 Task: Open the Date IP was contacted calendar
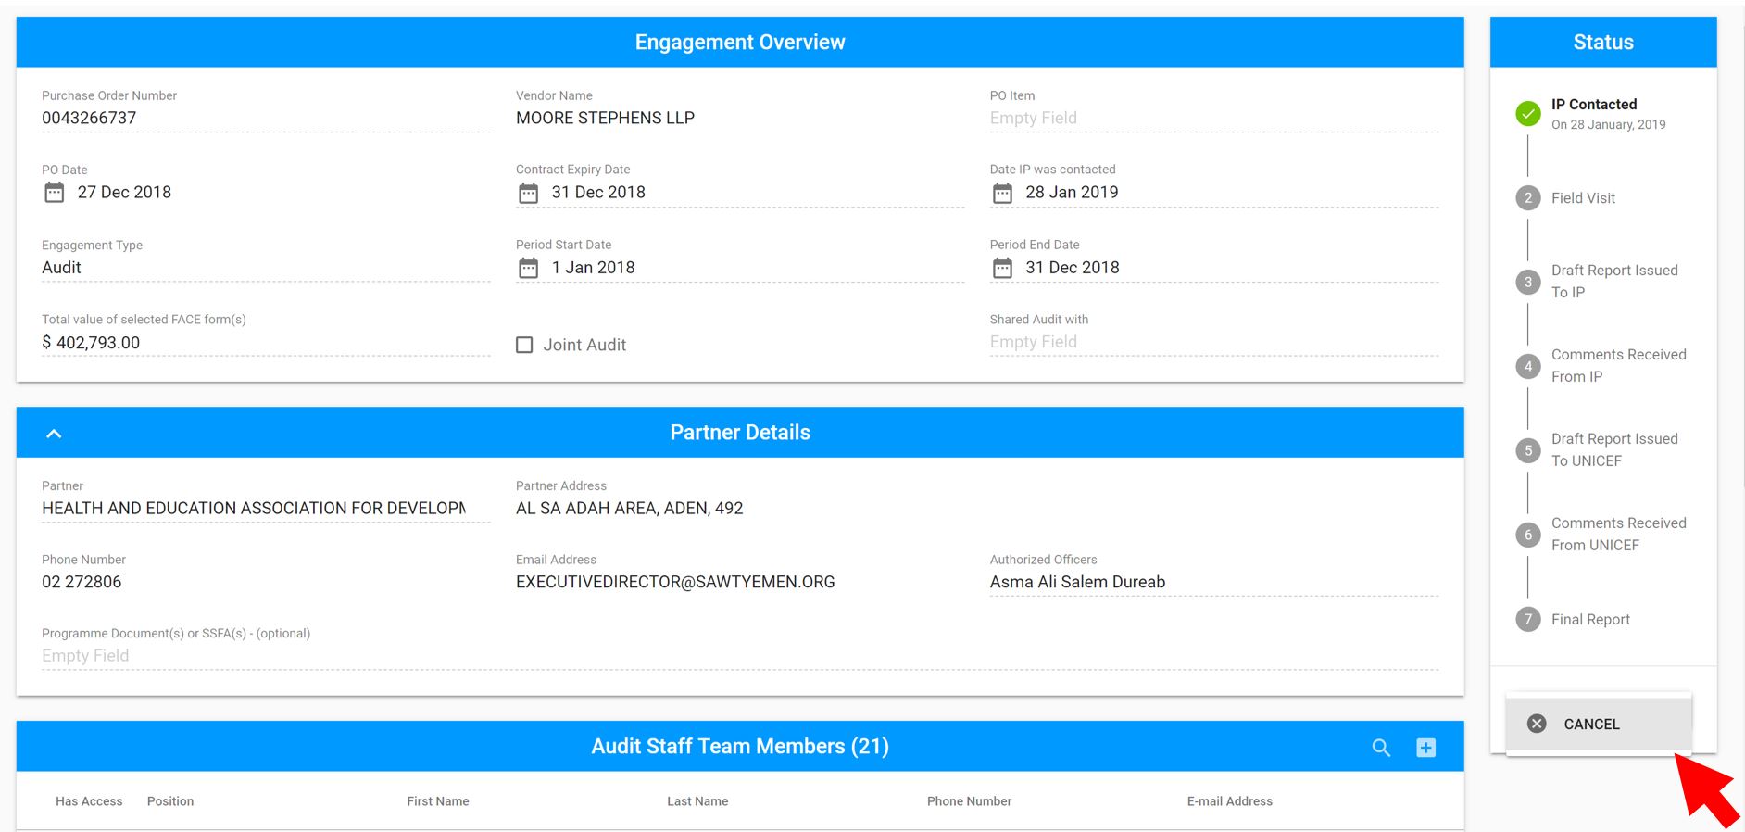1002,193
